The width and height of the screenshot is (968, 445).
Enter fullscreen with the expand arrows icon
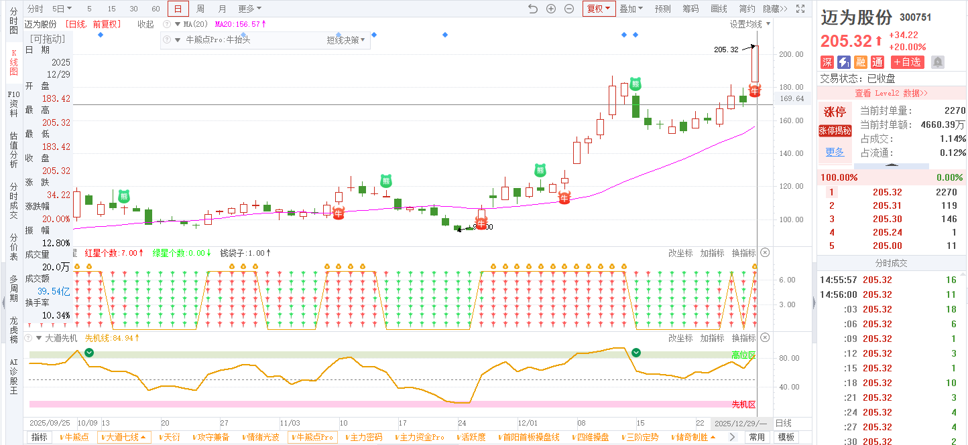click(x=800, y=9)
